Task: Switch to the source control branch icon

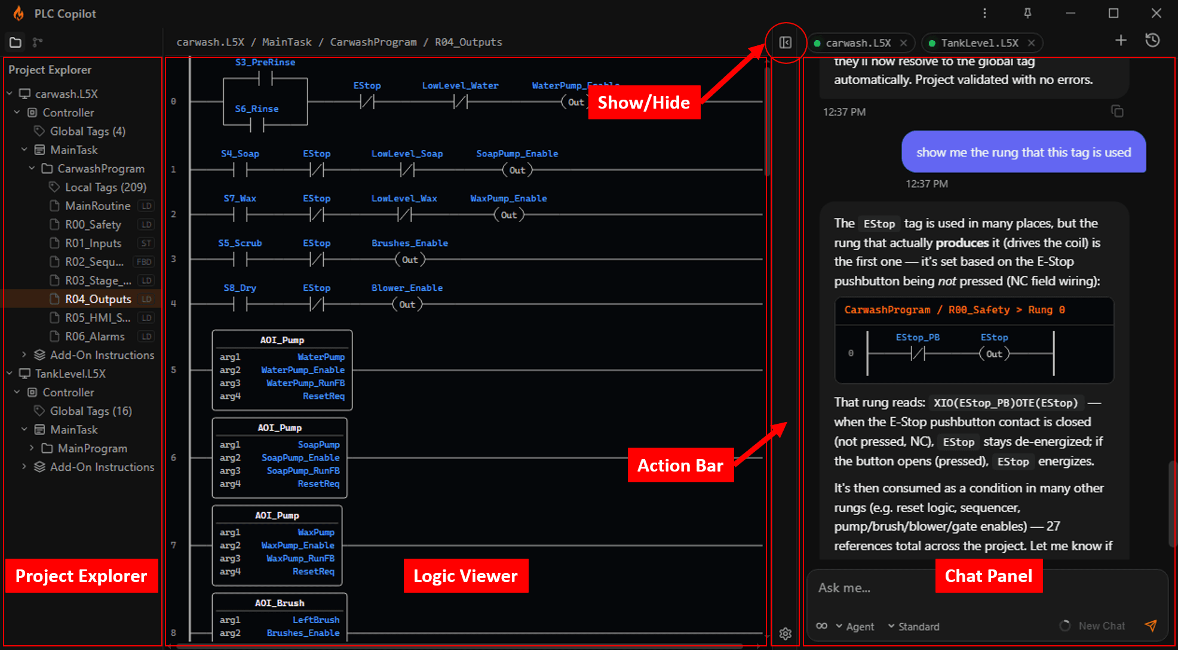Action: [38, 42]
